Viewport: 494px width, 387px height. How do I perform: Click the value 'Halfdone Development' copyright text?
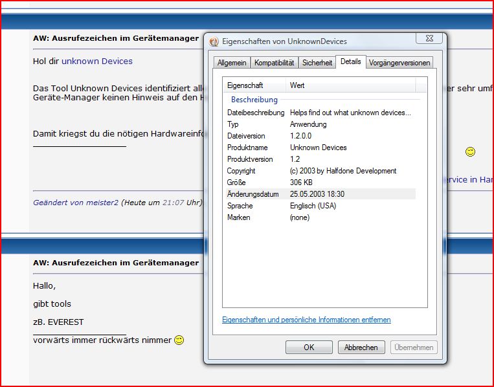[x=361, y=171]
